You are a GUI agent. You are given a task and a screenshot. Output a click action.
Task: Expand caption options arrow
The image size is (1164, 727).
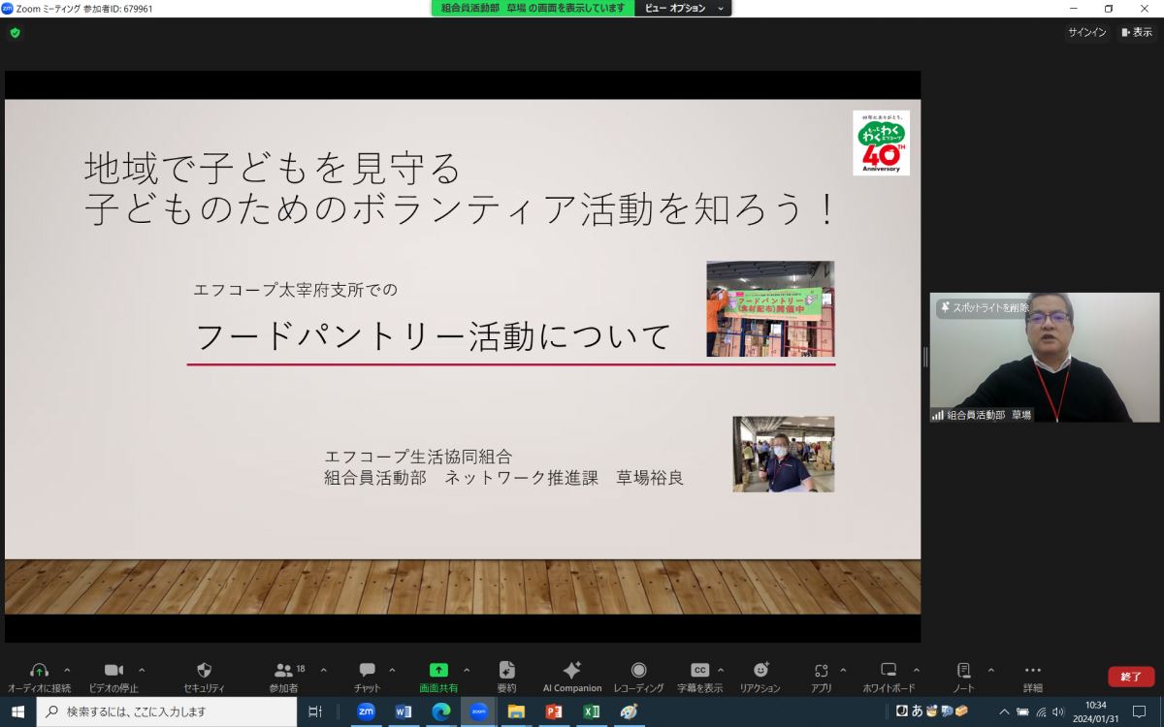pos(721,669)
